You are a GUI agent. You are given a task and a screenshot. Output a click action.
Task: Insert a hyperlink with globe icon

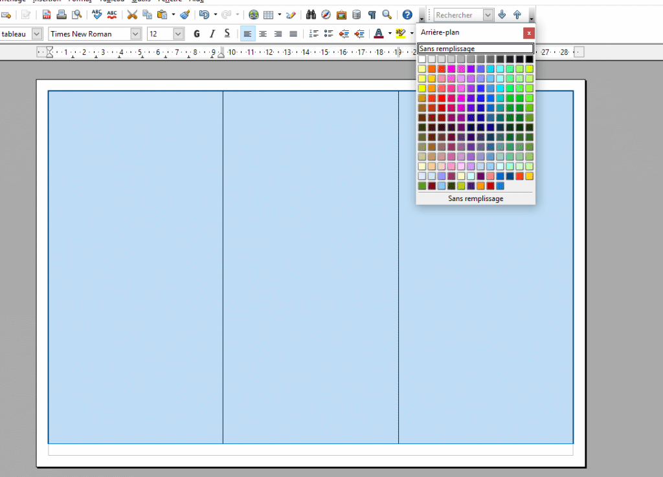254,16
